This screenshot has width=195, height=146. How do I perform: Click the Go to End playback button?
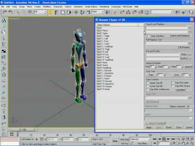[173, 139]
